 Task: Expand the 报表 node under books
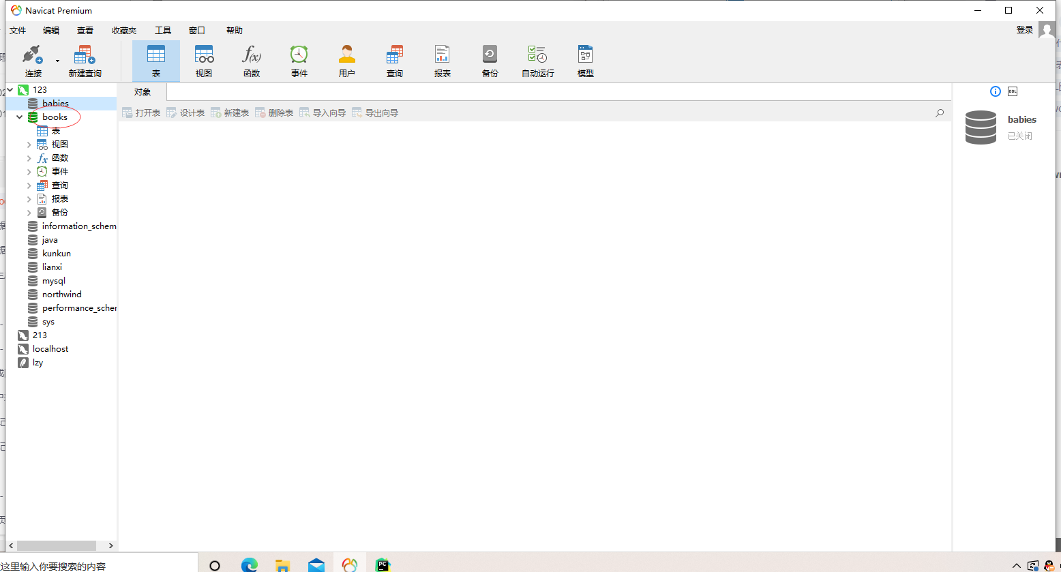(x=29, y=199)
